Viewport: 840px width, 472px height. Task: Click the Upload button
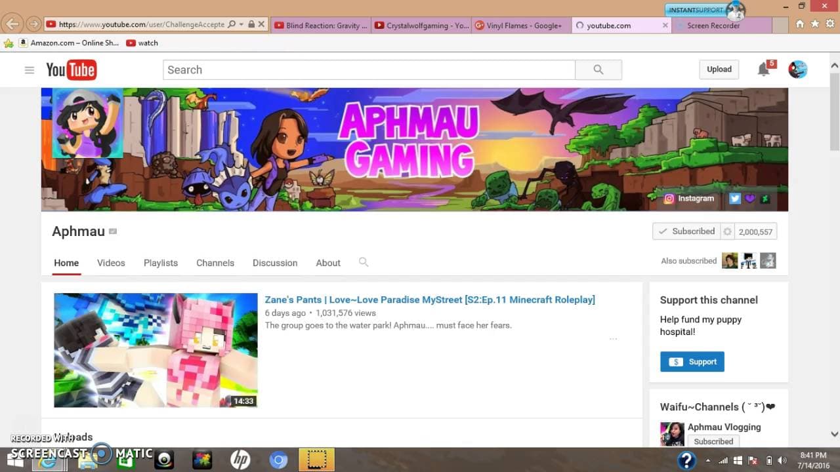pyautogui.click(x=719, y=69)
